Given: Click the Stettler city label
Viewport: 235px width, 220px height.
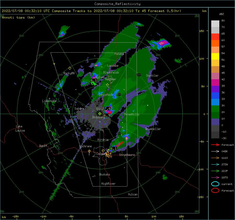Looking at the screenshot, I should point(152,76).
